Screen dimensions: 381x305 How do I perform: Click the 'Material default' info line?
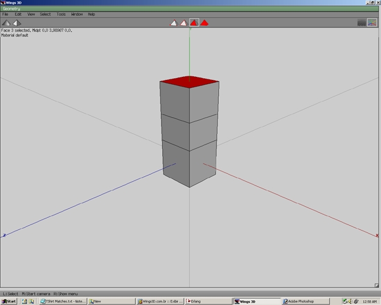15,35
